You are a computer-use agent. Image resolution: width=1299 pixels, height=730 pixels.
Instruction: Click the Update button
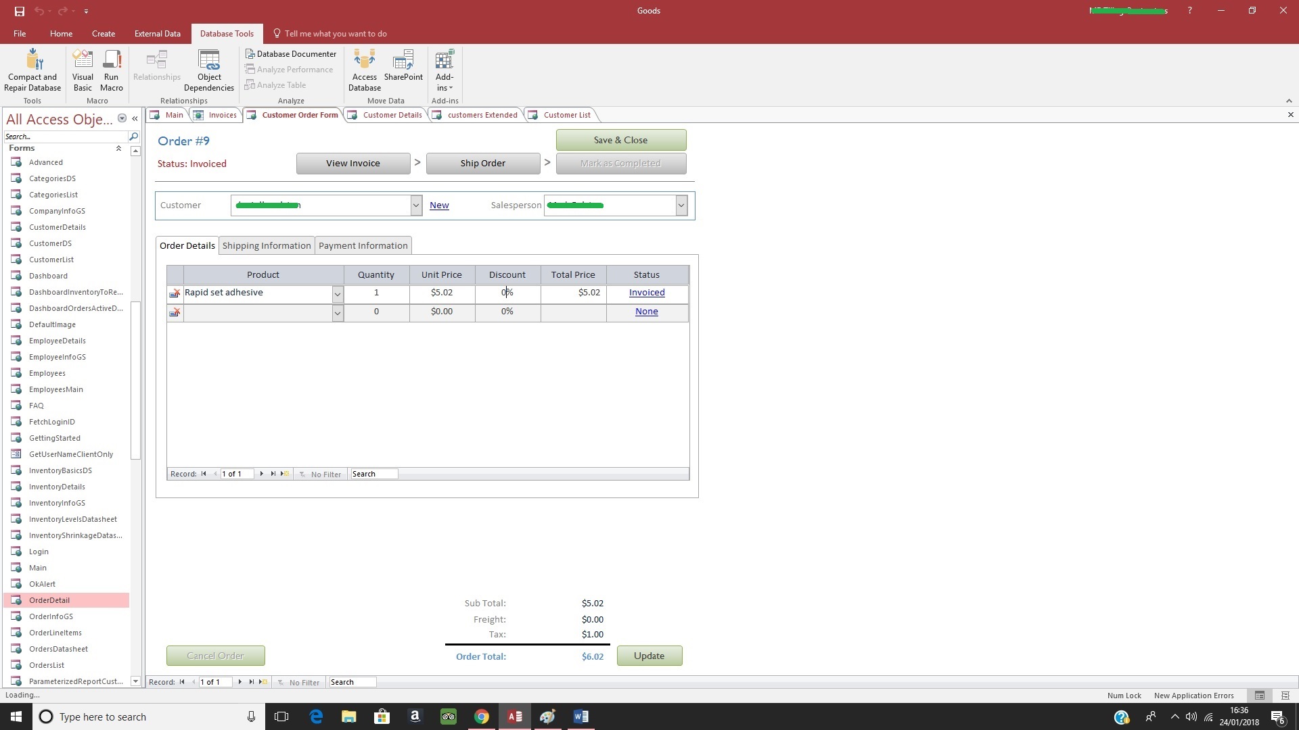tap(649, 656)
